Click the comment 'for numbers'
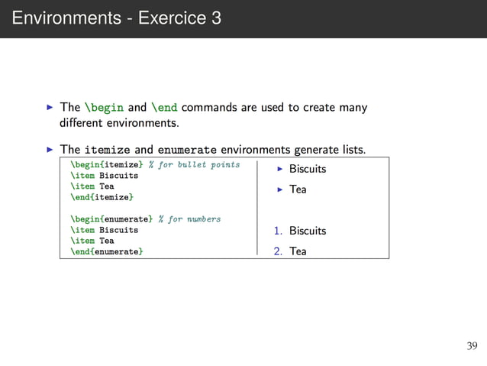The width and height of the screenshot is (487, 366). pyautogui.click(x=195, y=219)
